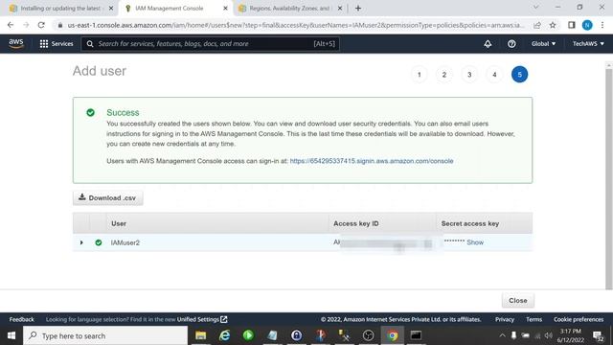Open the console sign-in URL link

point(372,161)
